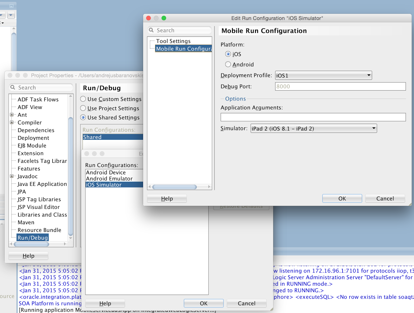Click the Search field in Project Properties
Viewport: 414px width, 313px height.
41,88
